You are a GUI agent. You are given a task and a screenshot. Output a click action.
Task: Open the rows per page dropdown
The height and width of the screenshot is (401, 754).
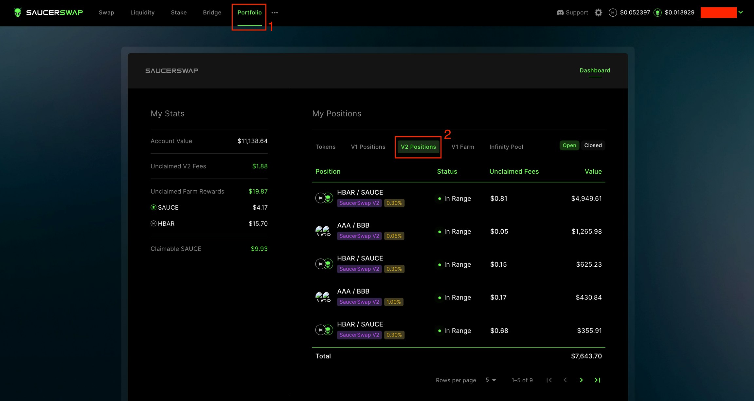pos(491,380)
